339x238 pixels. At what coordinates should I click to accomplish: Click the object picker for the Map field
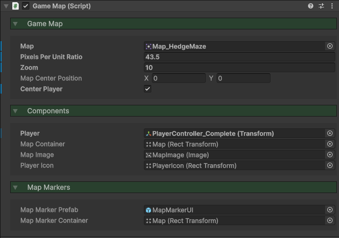(330, 47)
